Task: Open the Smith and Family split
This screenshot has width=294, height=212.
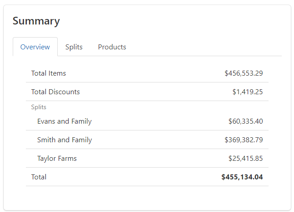Action: coord(65,140)
